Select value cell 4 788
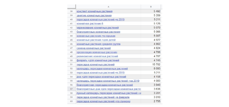 (x=151, y=52)
